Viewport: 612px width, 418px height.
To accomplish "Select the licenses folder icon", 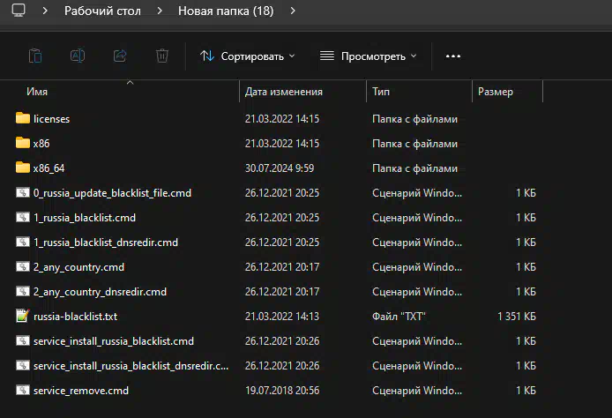I will click(23, 118).
